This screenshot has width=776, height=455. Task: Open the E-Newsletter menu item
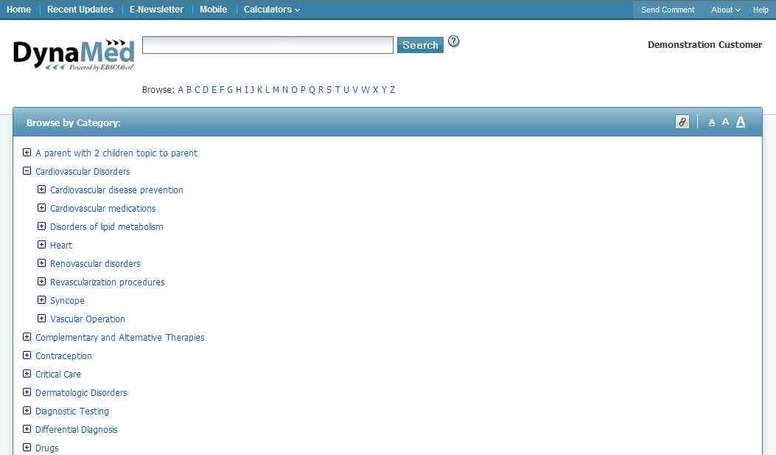[156, 10]
